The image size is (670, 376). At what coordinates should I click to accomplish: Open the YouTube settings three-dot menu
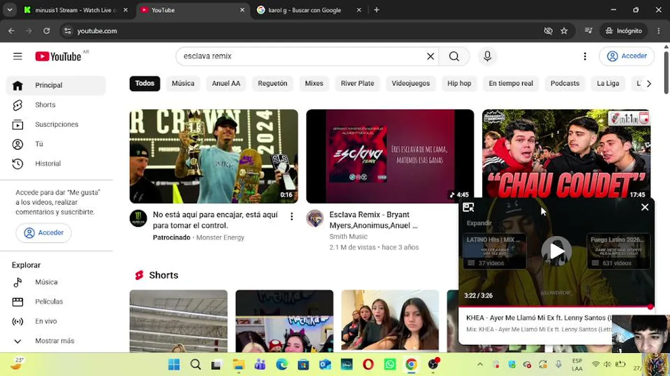point(585,56)
